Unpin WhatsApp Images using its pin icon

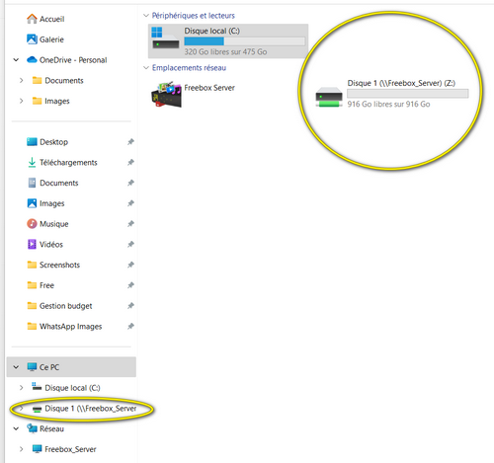point(130,326)
